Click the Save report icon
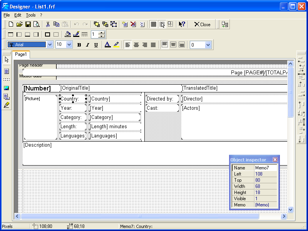Viewport: 308px width, 231px height. 28,24
